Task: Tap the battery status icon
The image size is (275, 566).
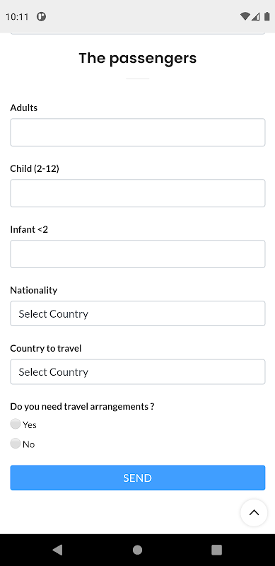Action: [x=267, y=16]
